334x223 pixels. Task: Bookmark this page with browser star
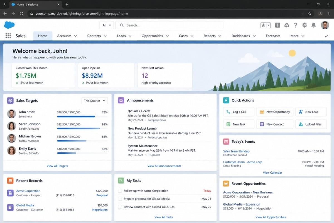[310, 13]
